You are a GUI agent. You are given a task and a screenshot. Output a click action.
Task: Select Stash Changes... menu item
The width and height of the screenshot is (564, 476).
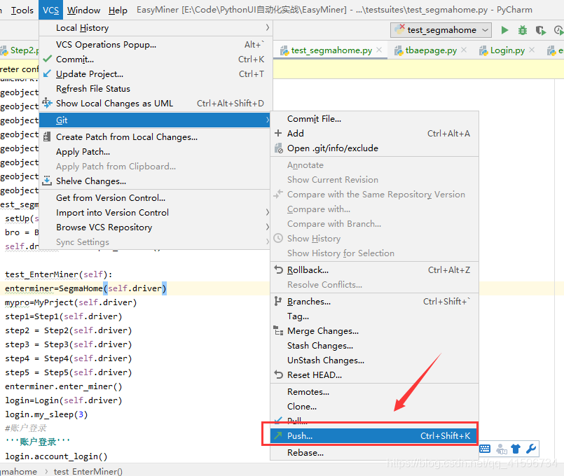(x=374, y=346)
